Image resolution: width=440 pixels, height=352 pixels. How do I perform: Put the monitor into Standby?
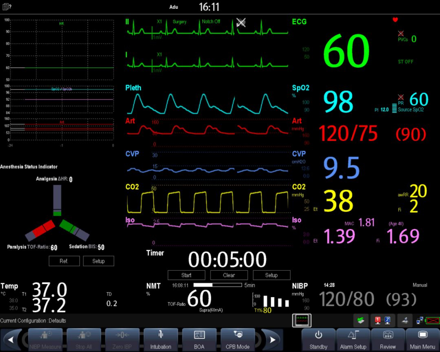(318, 339)
